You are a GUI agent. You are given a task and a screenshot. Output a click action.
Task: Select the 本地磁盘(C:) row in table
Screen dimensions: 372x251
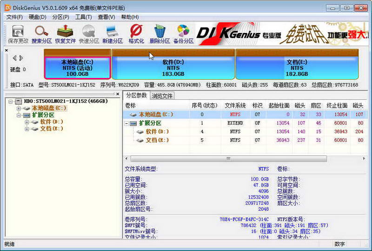click(245, 115)
